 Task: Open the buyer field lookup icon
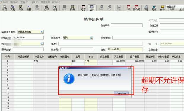click(x=42, y=44)
